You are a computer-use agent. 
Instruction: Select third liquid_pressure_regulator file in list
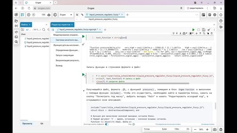tap(37, 46)
